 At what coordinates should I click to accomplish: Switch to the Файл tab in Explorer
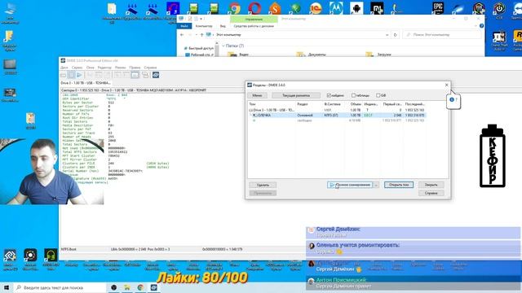(184, 26)
